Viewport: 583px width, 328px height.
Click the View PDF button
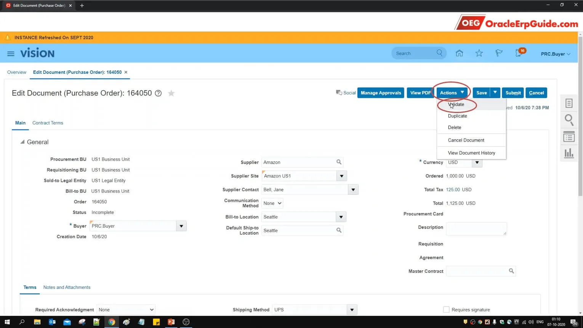(420, 93)
